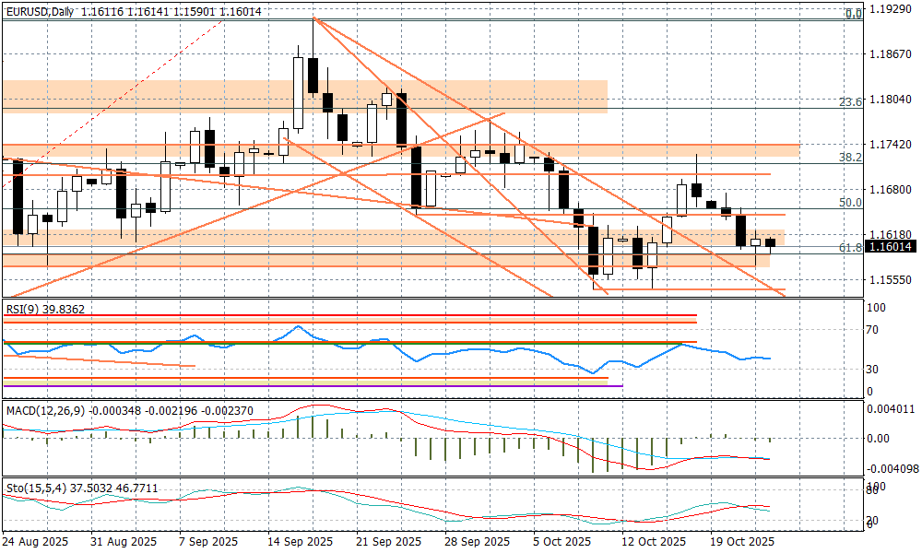The image size is (922, 553).
Task: Click the 38.2 Fibonacci level label
Action: (851, 158)
